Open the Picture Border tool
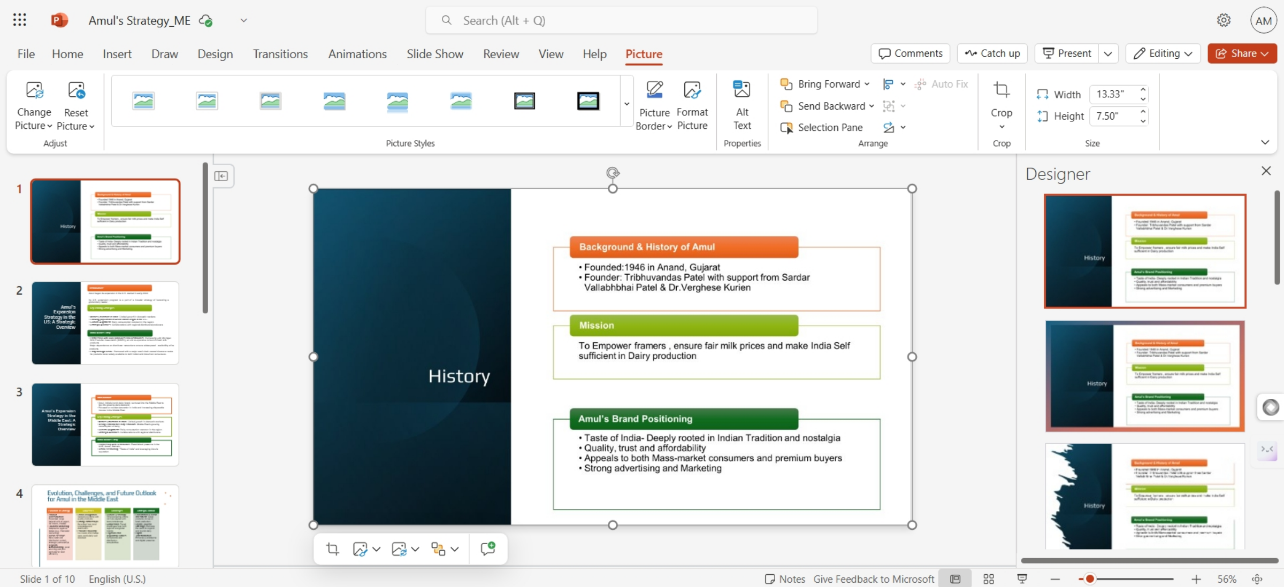 click(x=654, y=106)
